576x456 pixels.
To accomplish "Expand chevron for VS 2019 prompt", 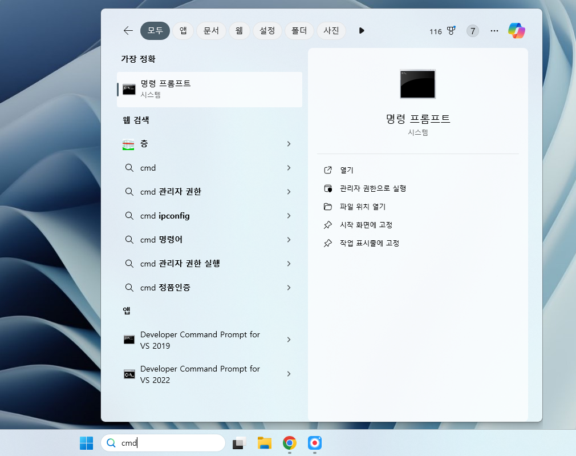I will 289,340.
